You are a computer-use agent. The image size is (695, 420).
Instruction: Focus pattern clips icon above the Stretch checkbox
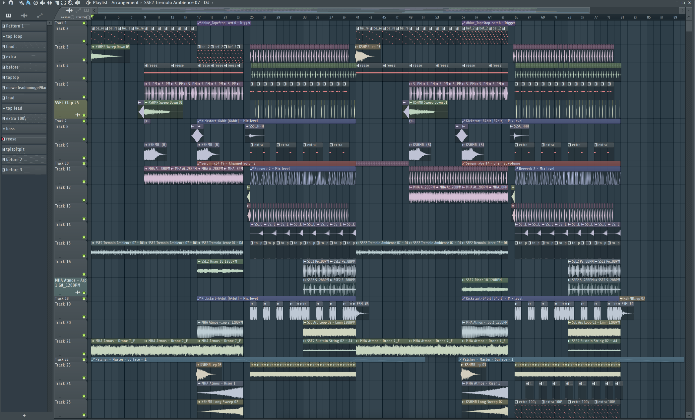(x=86, y=11)
